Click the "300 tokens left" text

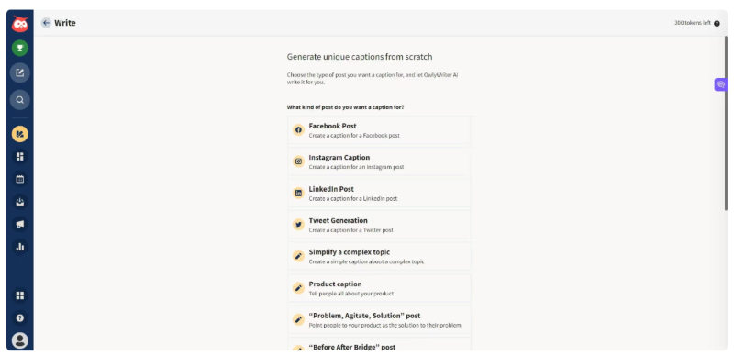click(693, 23)
